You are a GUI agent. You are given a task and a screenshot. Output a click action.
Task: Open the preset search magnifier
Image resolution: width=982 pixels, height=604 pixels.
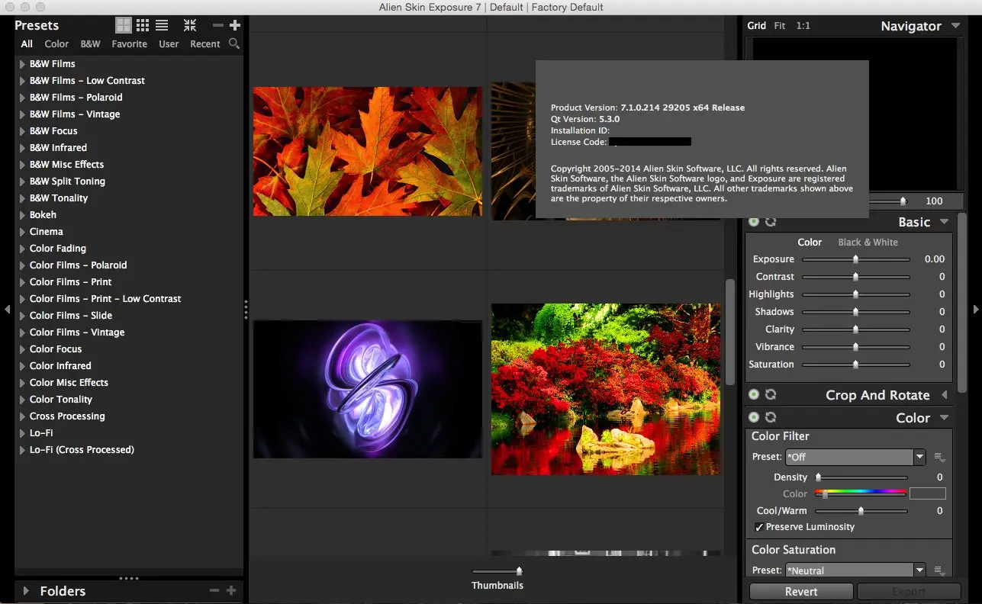click(x=234, y=44)
